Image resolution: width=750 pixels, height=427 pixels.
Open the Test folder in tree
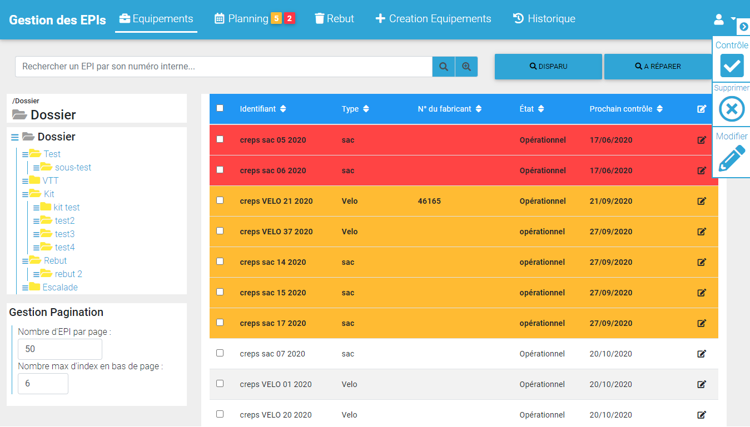tap(52, 154)
